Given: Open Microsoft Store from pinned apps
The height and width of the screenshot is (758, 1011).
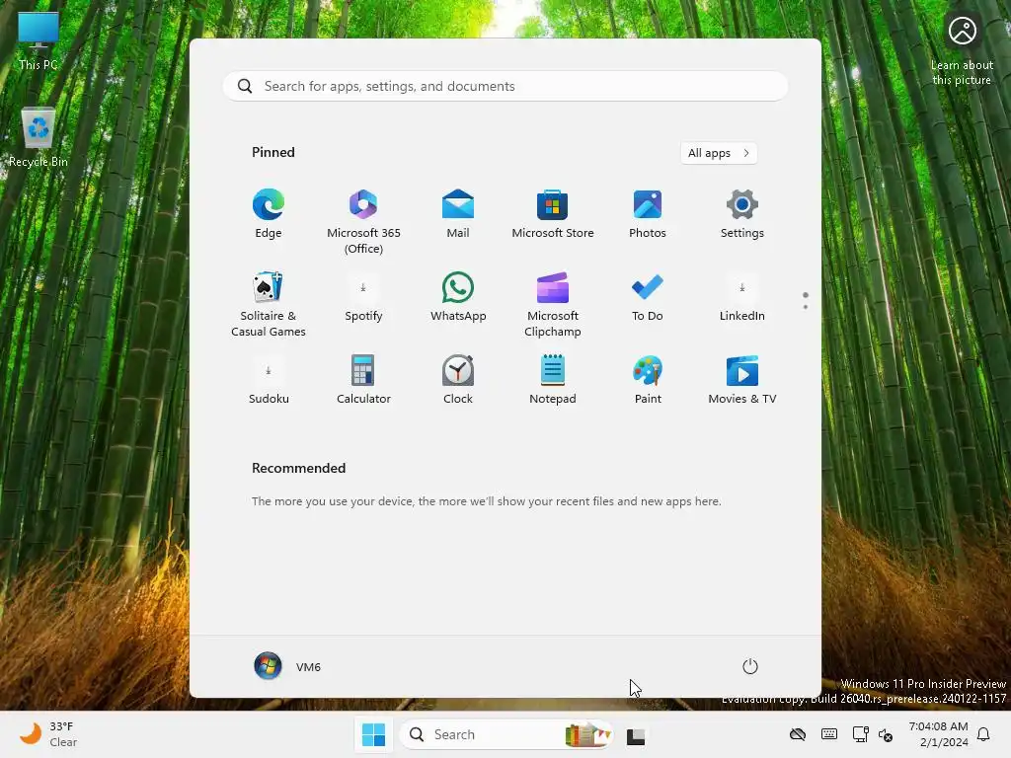Looking at the screenshot, I should point(553,214).
